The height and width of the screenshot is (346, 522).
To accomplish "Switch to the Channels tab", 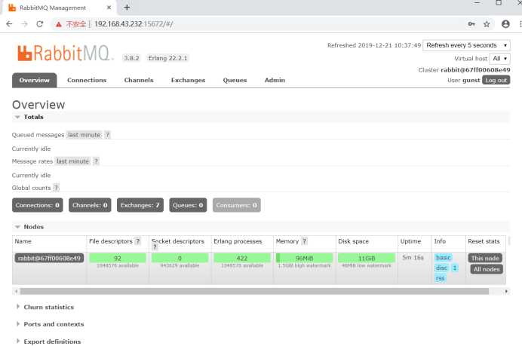I will tap(139, 80).
